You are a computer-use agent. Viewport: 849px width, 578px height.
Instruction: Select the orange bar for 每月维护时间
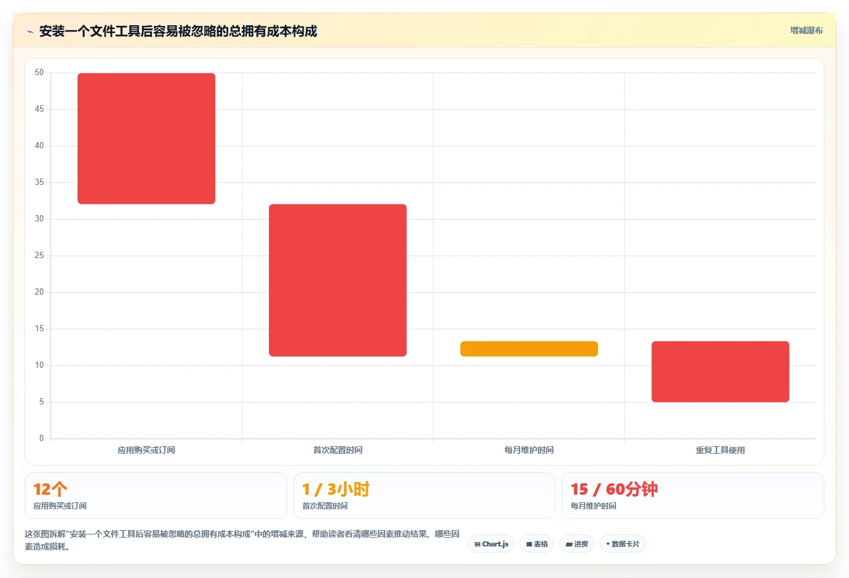click(529, 349)
